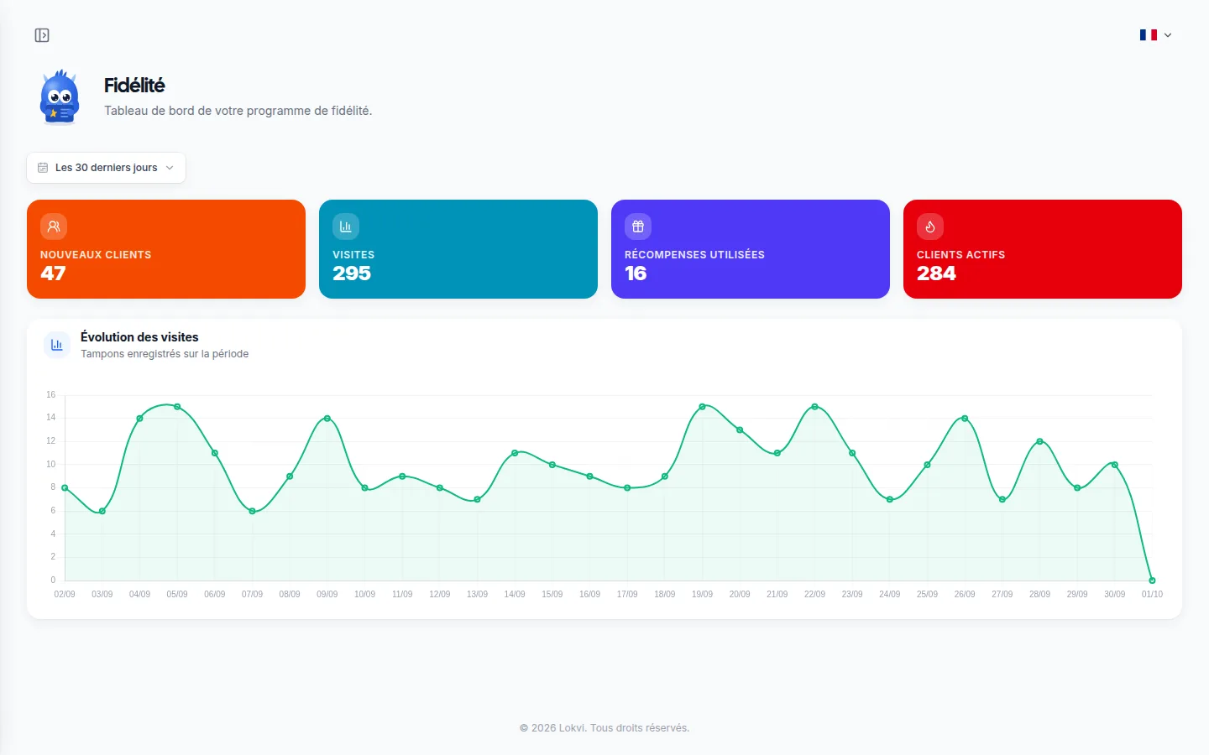Click the calendar icon in period selector
The height and width of the screenshot is (755, 1209).
(43, 168)
